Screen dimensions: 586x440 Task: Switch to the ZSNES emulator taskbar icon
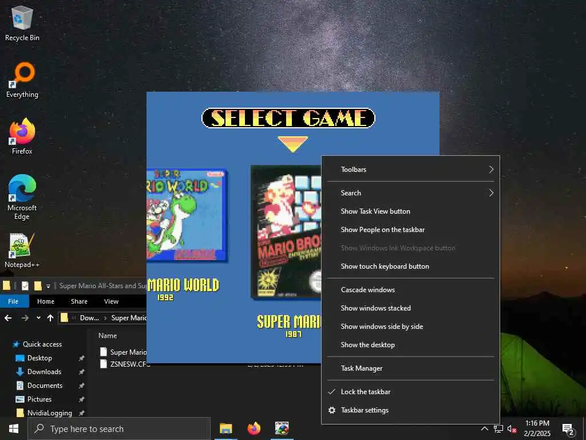coord(282,429)
